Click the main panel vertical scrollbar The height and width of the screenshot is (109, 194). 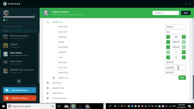(193, 87)
